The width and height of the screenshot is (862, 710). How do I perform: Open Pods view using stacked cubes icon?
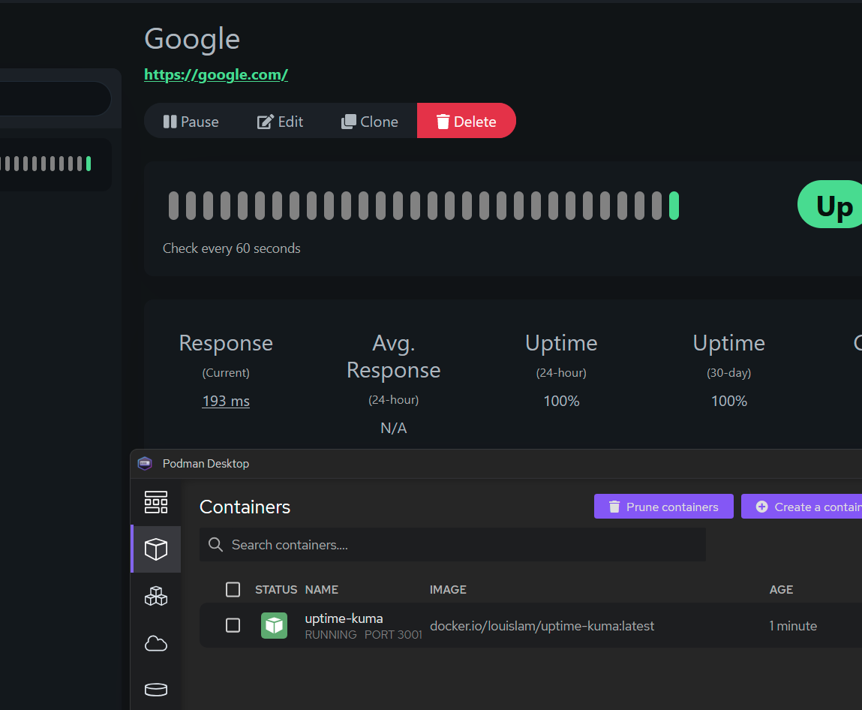(x=155, y=595)
